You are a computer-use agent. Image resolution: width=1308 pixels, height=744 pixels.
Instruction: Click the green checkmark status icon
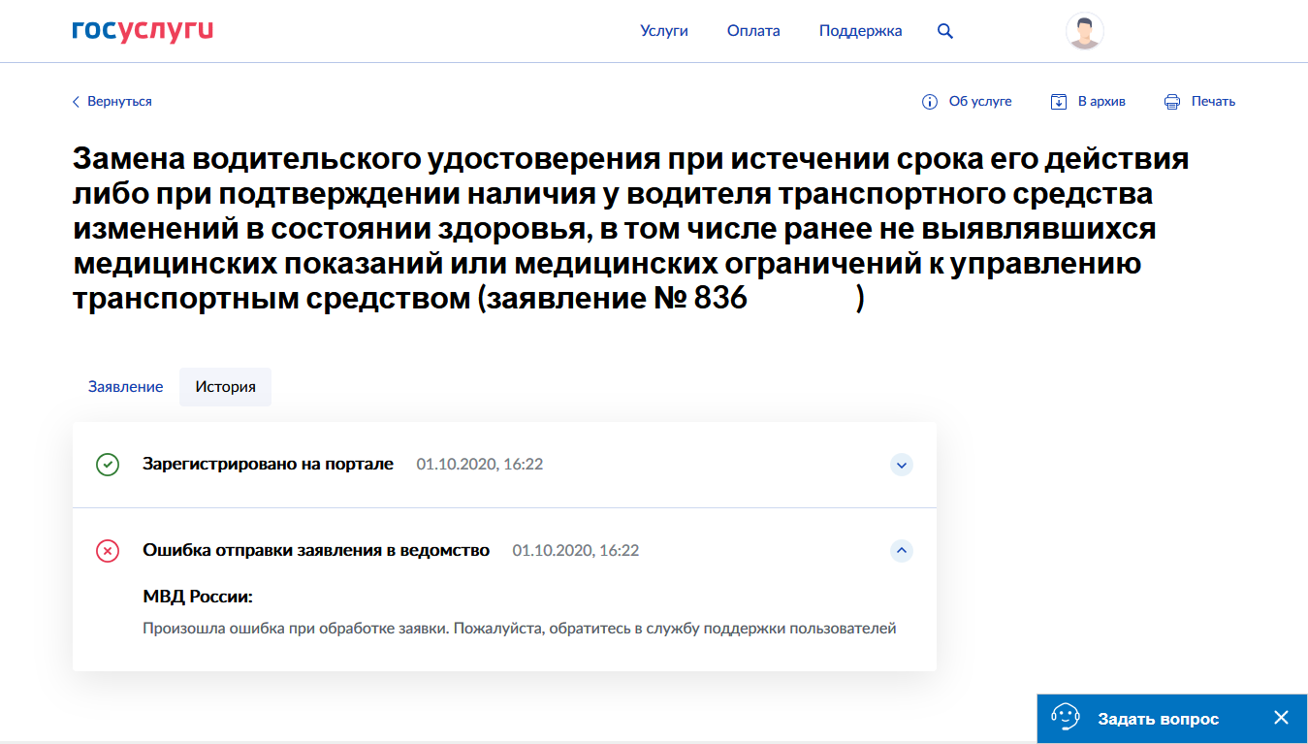coord(108,465)
